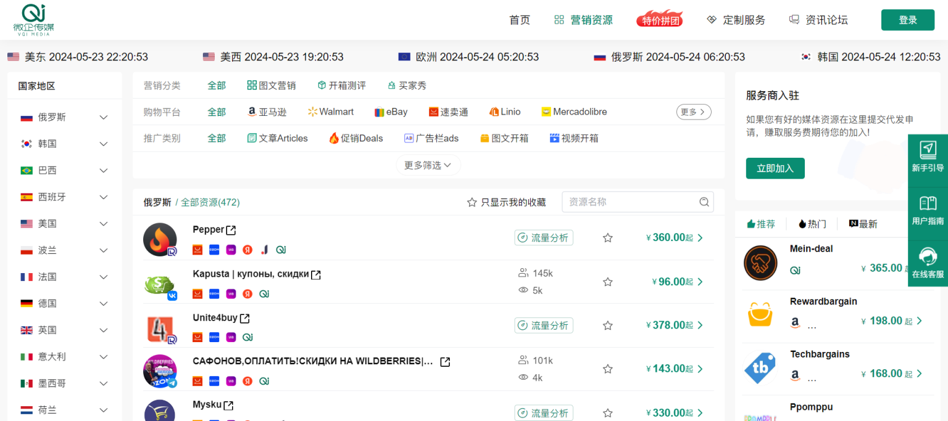Click the resource name search input field

pyautogui.click(x=630, y=202)
